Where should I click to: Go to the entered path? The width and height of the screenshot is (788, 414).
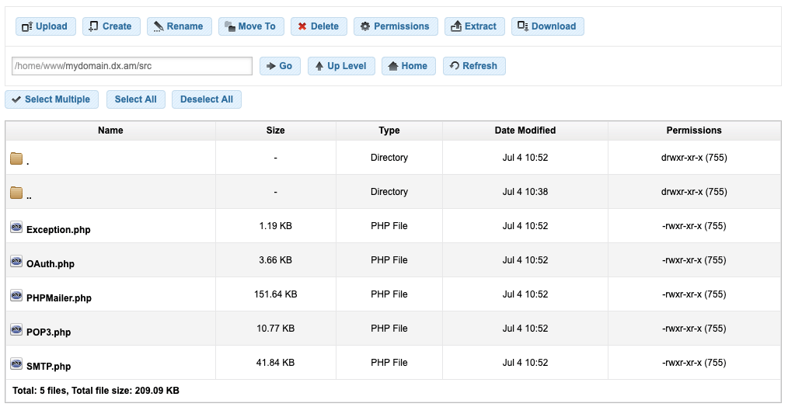280,66
